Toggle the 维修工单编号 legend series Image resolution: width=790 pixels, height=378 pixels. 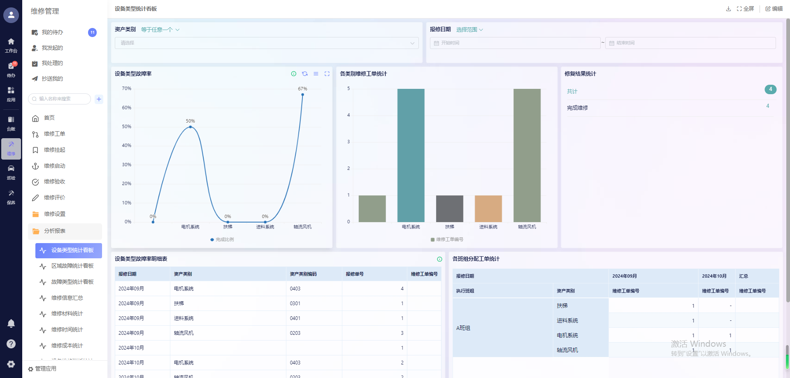447,239
